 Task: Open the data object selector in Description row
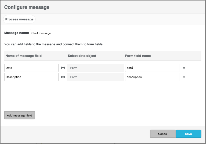pos(96,77)
